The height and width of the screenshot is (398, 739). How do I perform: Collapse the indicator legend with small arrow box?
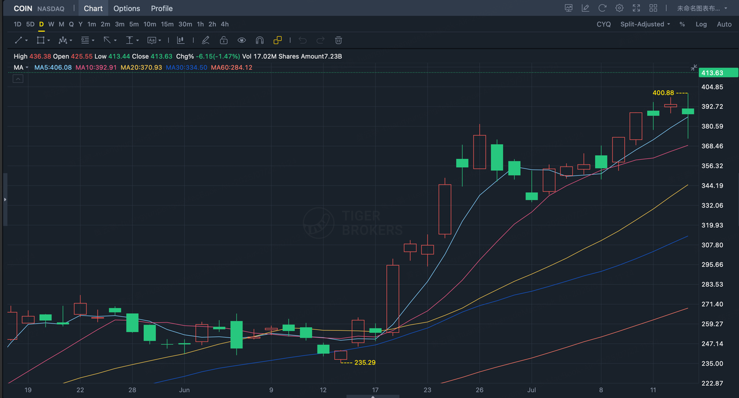click(18, 78)
